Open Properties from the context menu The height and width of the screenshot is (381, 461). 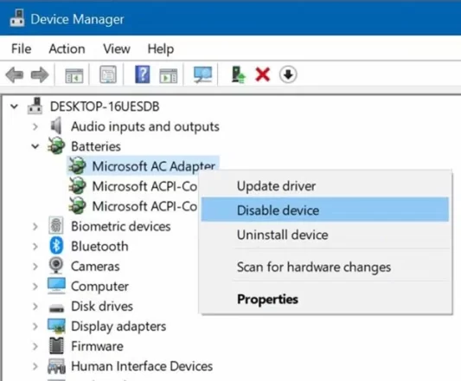pyautogui.click(x=325, y=299)
